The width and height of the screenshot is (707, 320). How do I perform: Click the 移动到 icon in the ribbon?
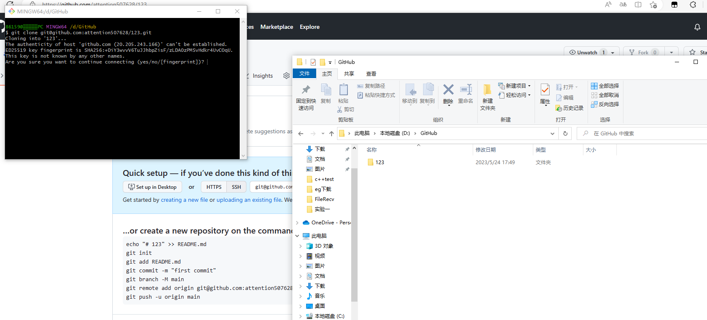pos(410,90)
